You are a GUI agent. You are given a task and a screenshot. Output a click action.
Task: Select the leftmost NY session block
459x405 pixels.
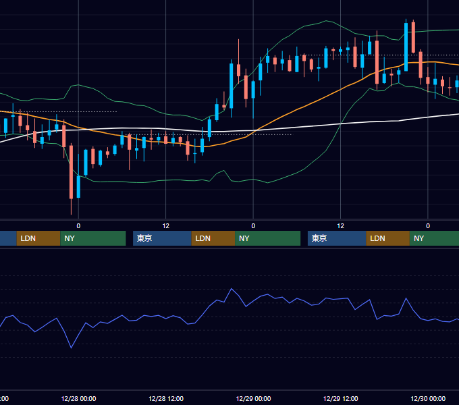point(93,238)
